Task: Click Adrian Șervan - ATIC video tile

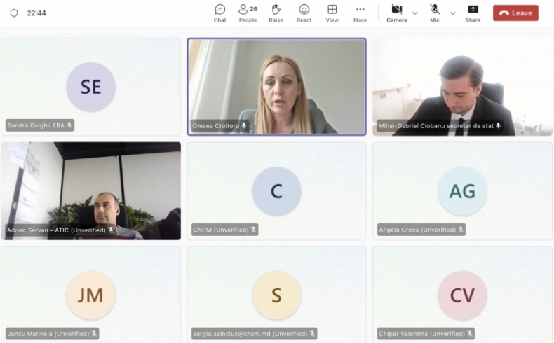Action: pyautogui.click(x=90, y=190)
